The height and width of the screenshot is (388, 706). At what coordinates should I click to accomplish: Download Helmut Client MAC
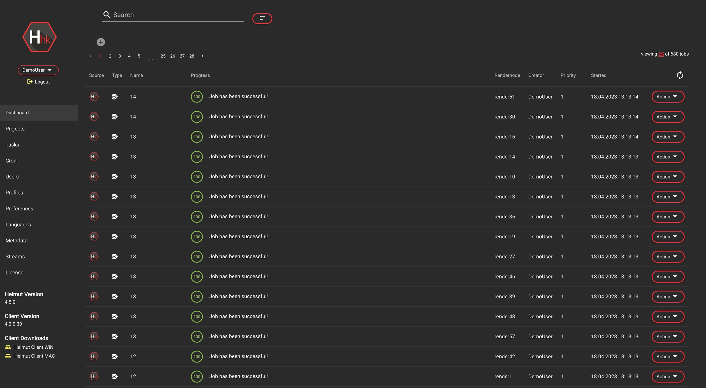point(34,356)
